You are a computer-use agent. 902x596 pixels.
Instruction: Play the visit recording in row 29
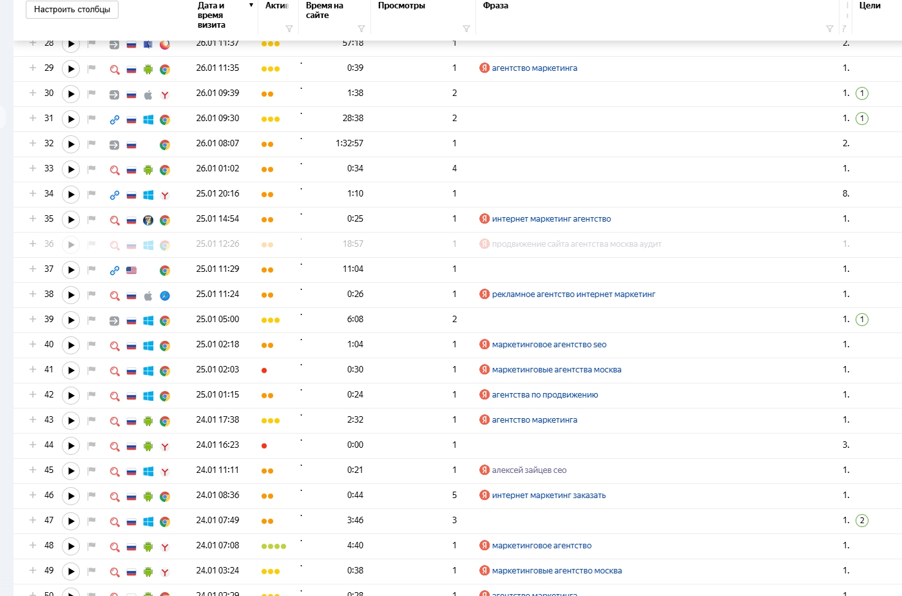71,69
